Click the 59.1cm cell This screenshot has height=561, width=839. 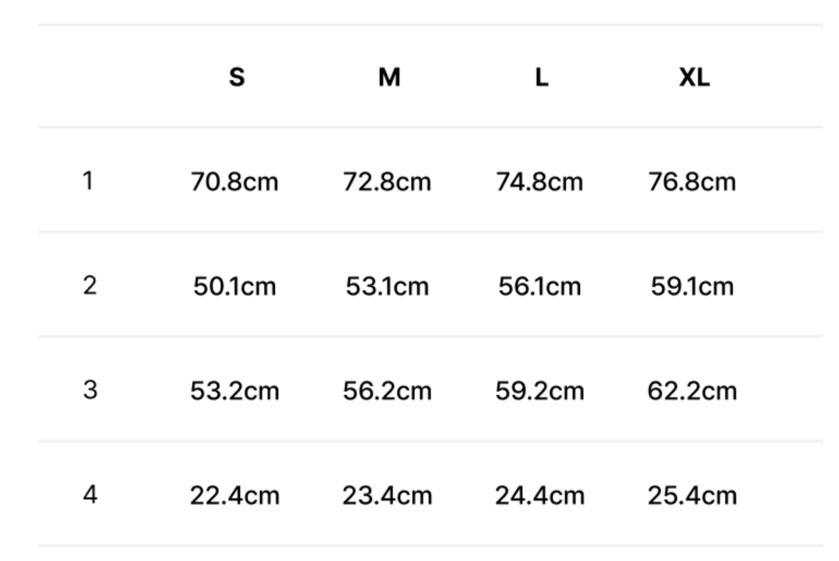point(692,286)
